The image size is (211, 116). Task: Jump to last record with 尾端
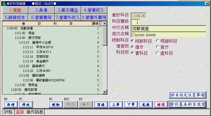point(146,104)
